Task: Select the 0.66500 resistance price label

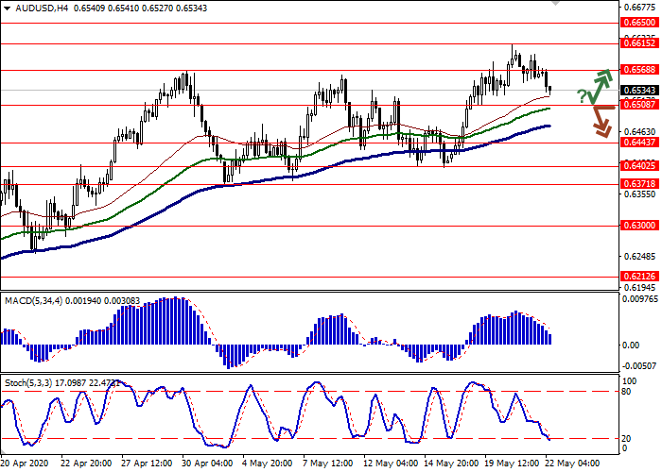Action: click(639, 22)
